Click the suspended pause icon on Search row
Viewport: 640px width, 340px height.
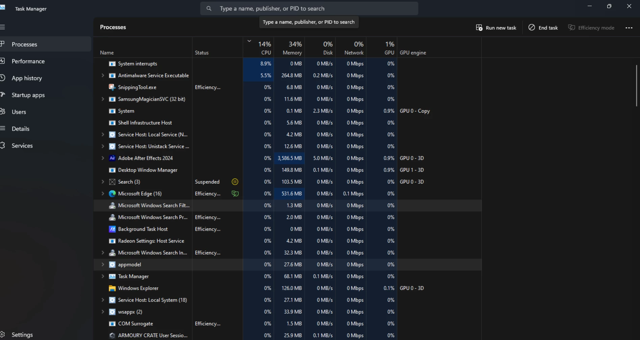[x=235, y=182]
